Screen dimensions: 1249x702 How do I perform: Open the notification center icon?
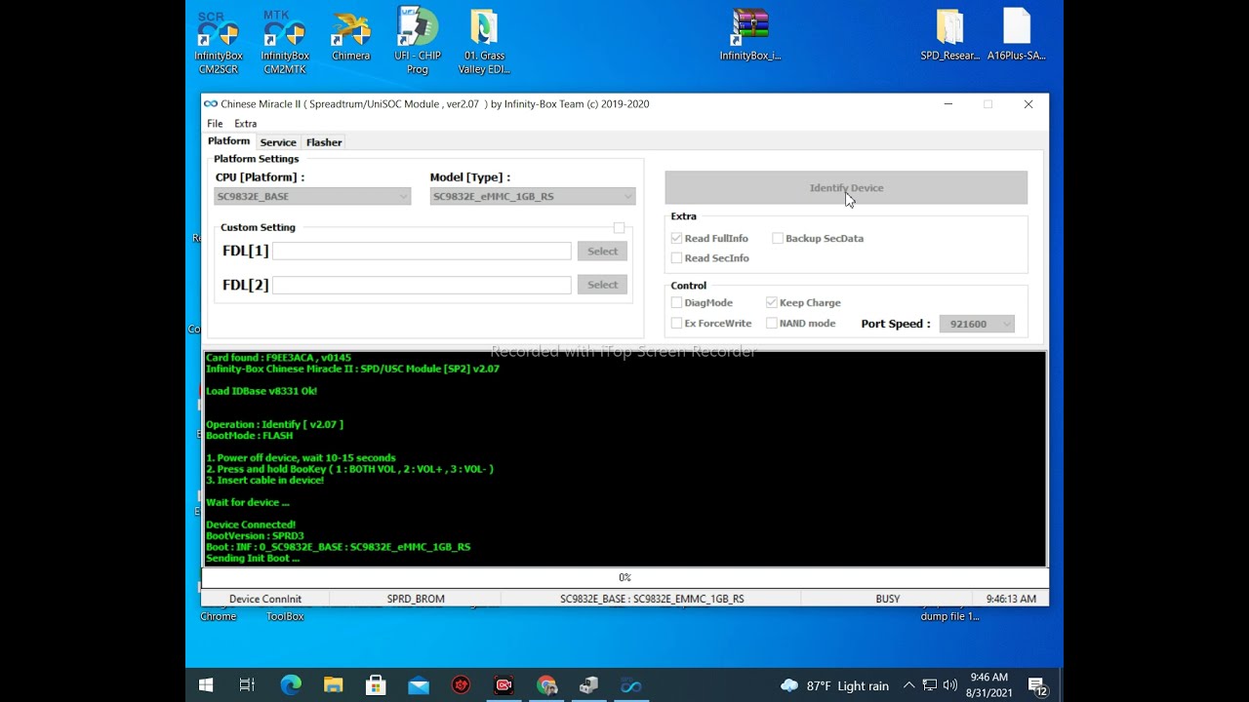point(1038,686)
